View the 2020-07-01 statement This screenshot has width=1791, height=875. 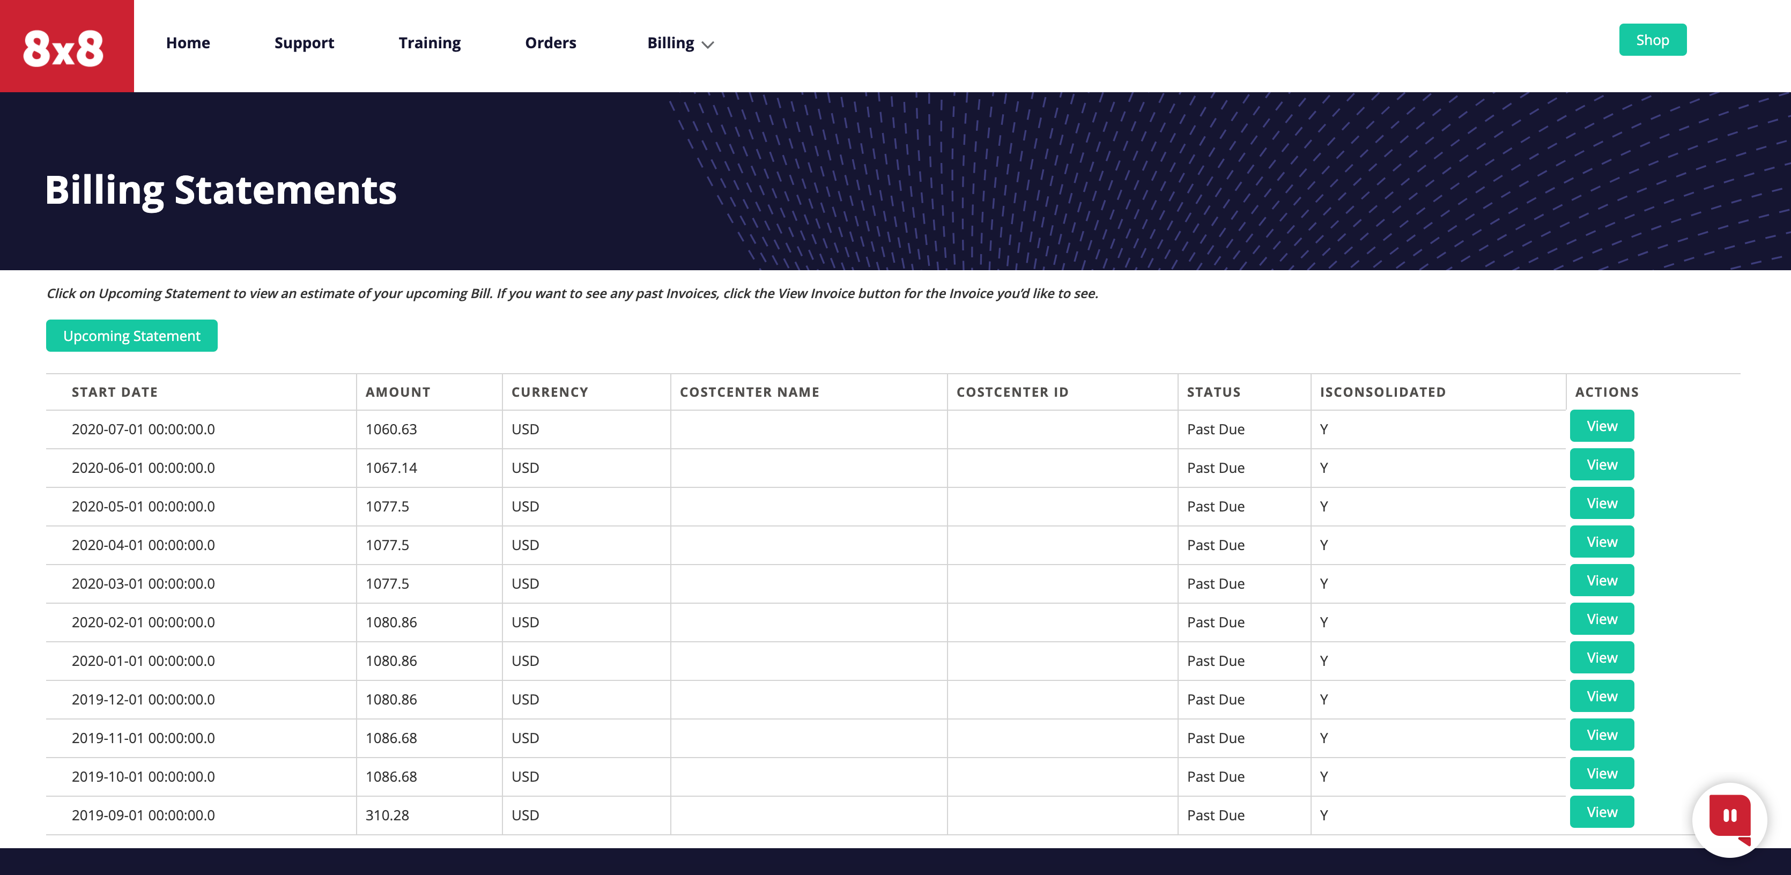[x=1602, y=426]
